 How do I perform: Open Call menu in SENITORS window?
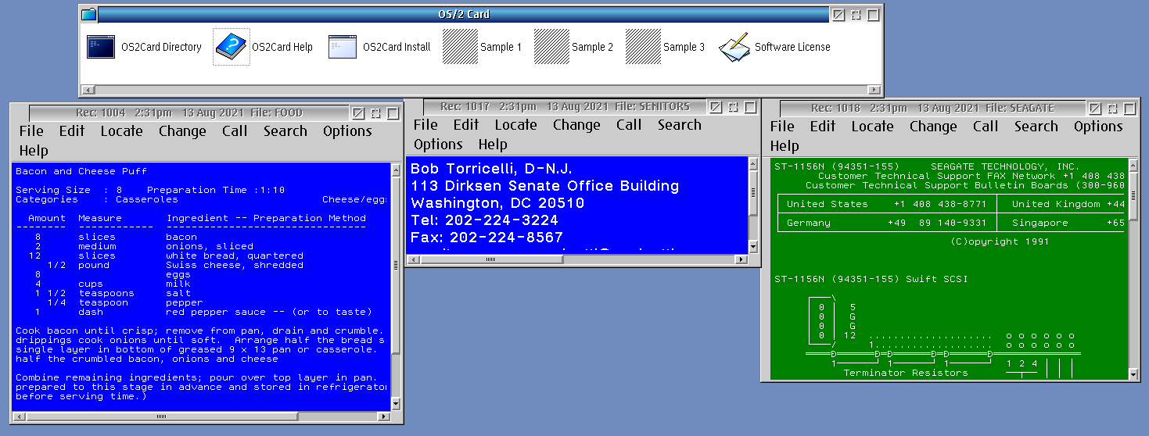[629, 125]
